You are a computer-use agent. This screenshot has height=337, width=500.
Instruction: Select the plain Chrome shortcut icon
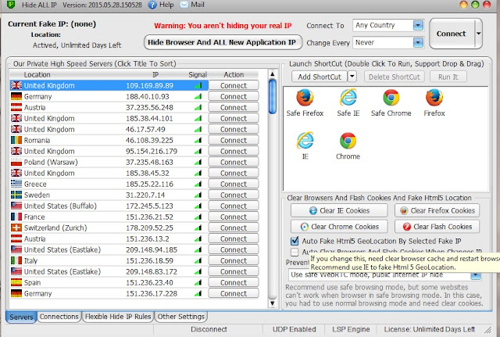pyautogui.click(x=348, y=141)
